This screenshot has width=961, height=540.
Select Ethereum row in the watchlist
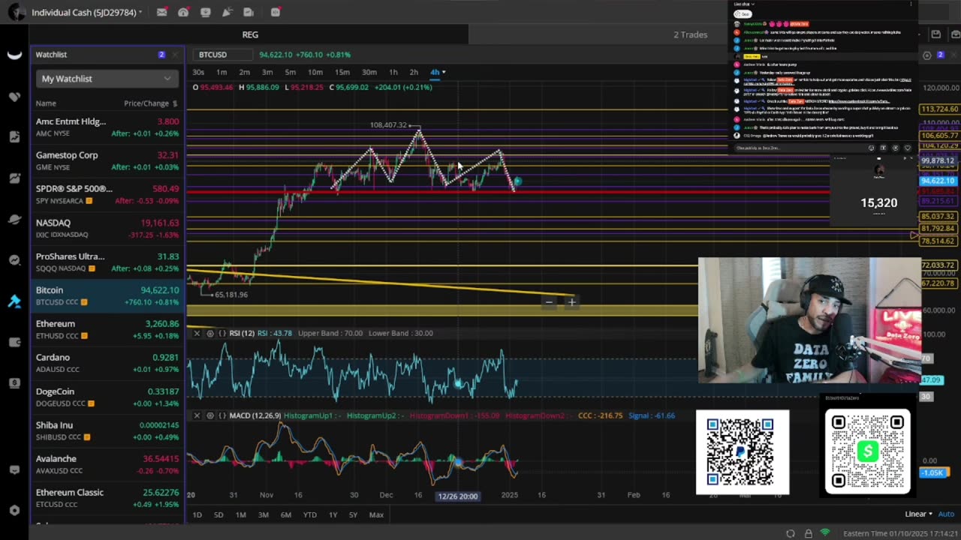pos(107,329)
